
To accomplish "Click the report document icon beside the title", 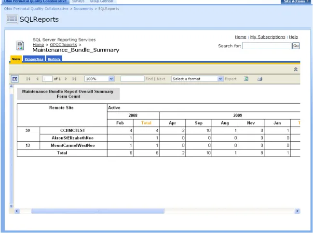I will (x=20, y=45).
